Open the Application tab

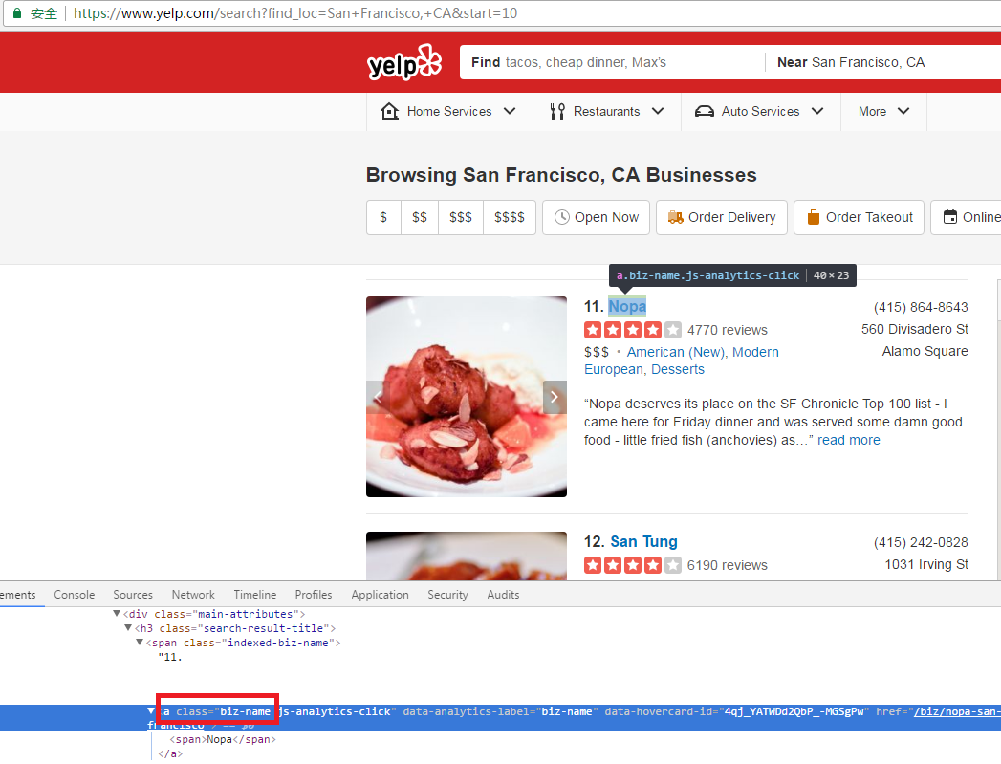pyautogui.click(x=380, y=594)
